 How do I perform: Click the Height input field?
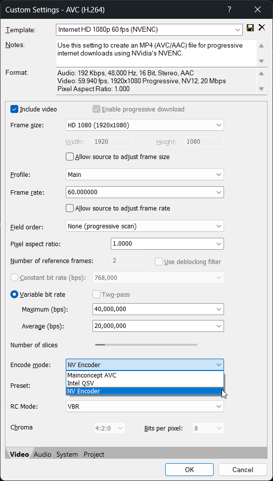(x=204, y=142)
